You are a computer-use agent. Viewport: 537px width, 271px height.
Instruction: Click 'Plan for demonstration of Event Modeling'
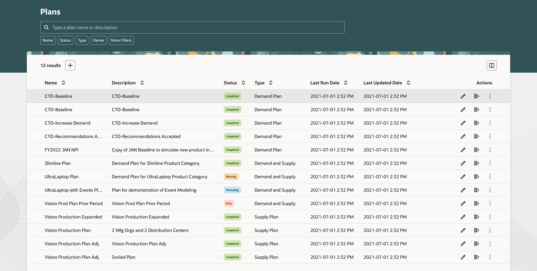point(154,190)
